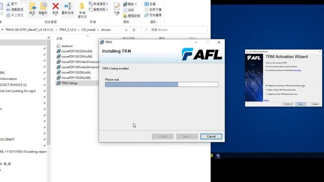Click the Copy path (複製路徑) icon
The width and height of the screenshot is (324, 182).
pyautogui.click(x=8, y=10)
